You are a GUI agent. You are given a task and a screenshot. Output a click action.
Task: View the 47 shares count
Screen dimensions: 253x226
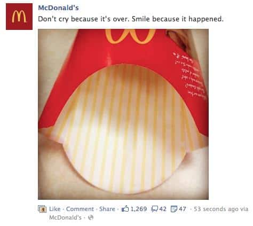[x=183, y=209]
